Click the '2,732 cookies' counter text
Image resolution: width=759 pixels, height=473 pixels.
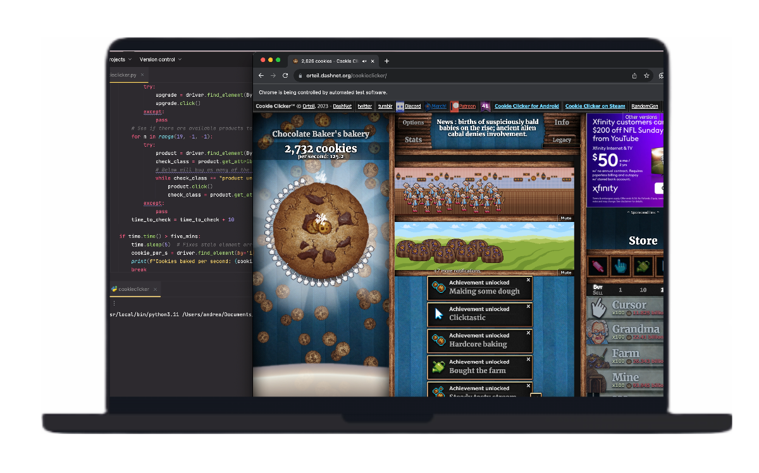pyautogui.click(x=321, y=149)
